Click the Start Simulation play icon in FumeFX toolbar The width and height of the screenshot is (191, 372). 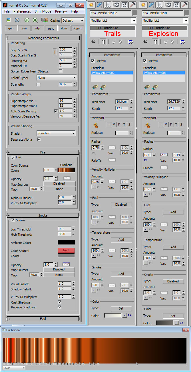pyautogui.click(x=27, y=20)
